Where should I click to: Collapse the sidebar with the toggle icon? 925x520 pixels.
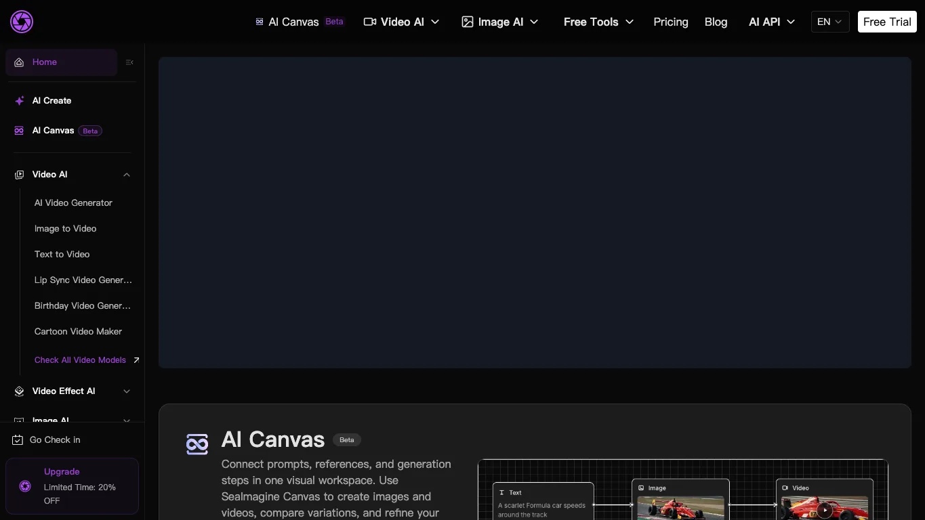pyautogui.click(x=129, y=62)
